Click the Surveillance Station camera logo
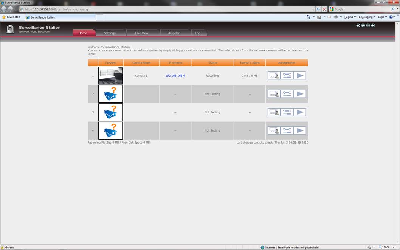This screenshot has width=400, height=250. click(x=10, y=29)
